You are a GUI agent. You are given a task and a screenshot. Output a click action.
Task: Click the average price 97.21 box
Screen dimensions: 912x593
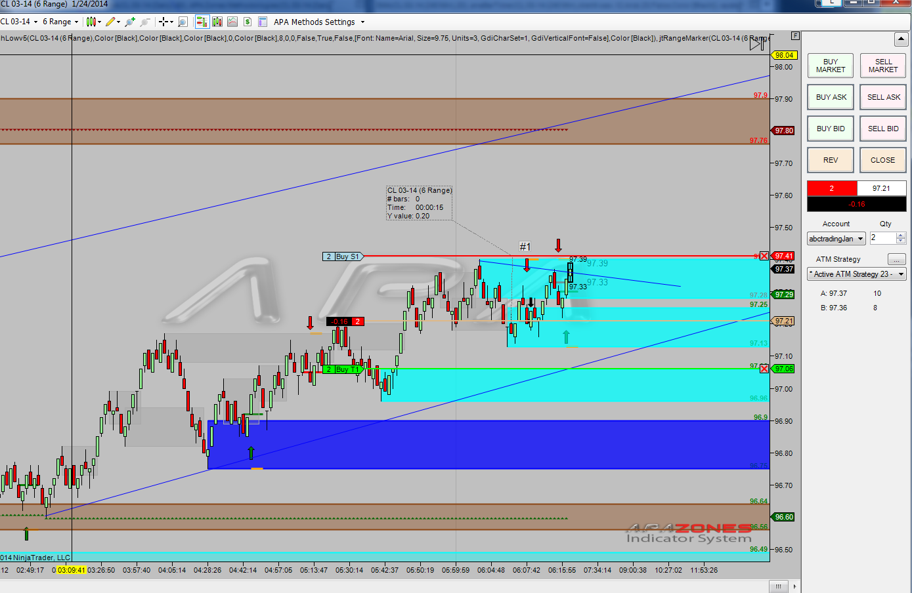(x=882, y=188)
